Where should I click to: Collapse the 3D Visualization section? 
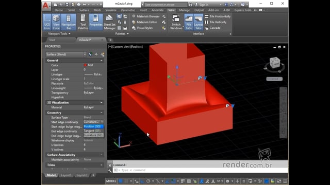(102, 103)
